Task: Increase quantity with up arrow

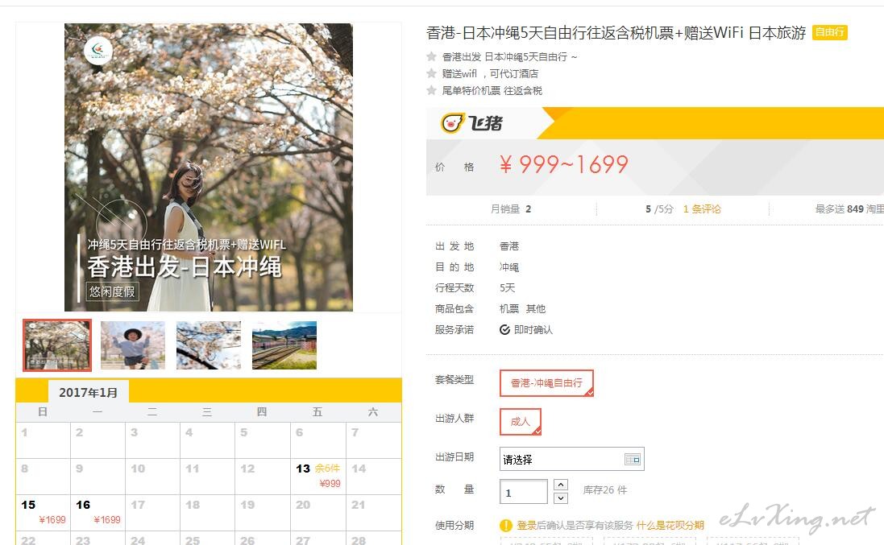Action: (x=560, y=485)
